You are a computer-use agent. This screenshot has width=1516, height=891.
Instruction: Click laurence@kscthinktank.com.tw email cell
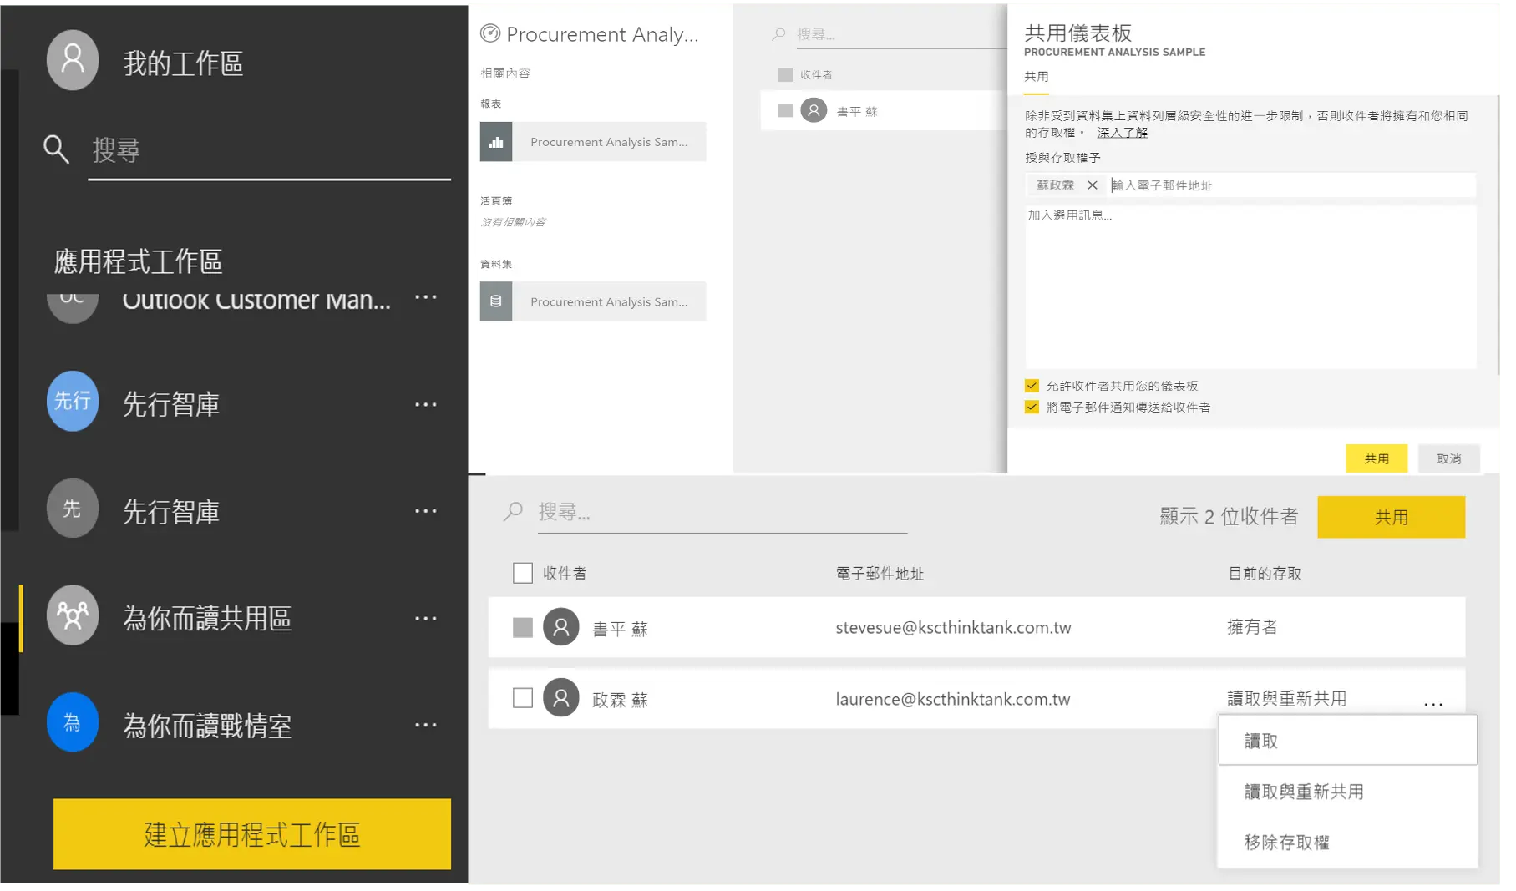(x=955, y=701)
